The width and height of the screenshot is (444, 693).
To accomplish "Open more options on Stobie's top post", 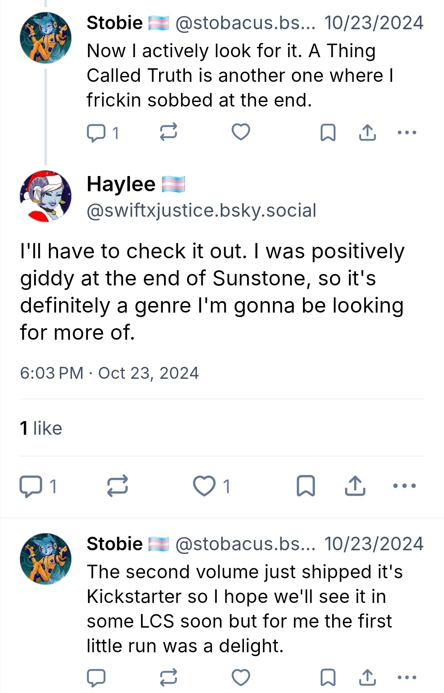I will pos(407,132).
